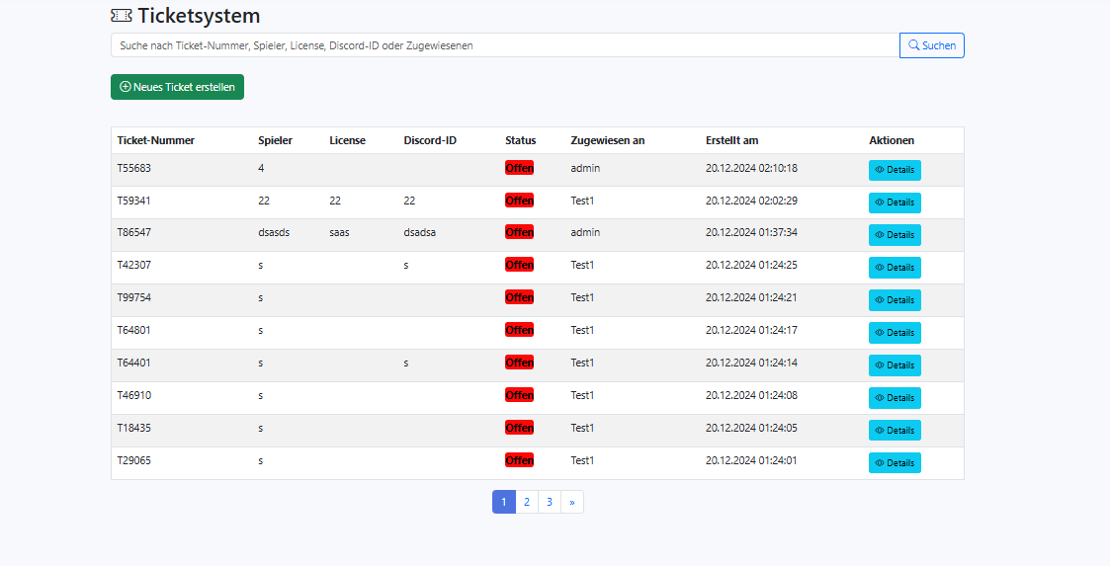Advance to next page with » arrow
This screenshot has width=1110, height=566.
(x=572, y=502)
